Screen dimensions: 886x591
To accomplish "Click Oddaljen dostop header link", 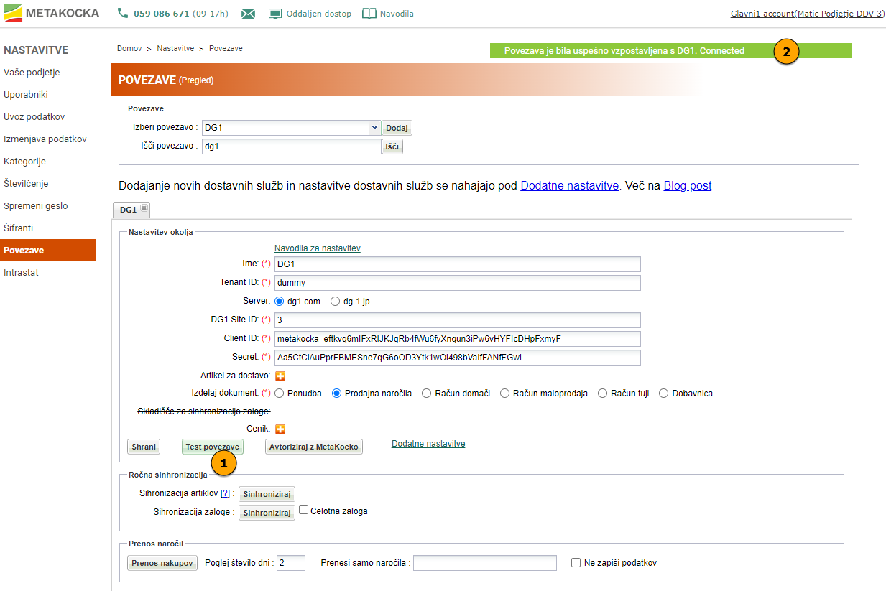I will point(319,14).
